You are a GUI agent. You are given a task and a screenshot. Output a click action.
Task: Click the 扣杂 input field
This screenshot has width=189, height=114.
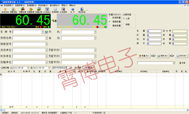pos(154,40)
